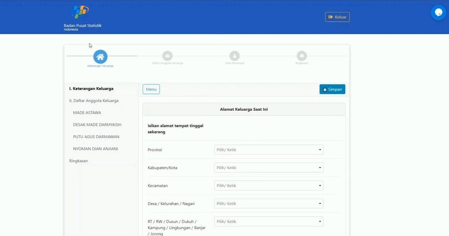The height and width of the screenshot is (236, 449).
Task: Click the Provinsi field label
Action: point(155,150)
